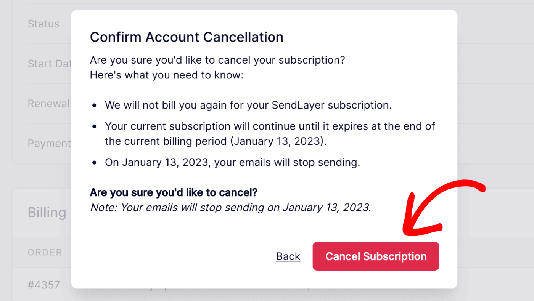Open the Billing section header
Image resolution: width=534 pixels, height=301 pixels.
47,213
